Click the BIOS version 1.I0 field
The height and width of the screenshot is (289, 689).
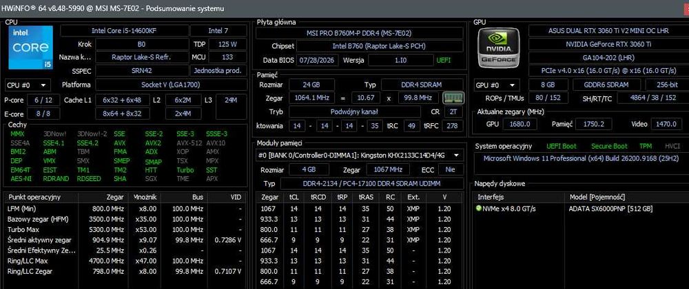(x=400, y=60)
